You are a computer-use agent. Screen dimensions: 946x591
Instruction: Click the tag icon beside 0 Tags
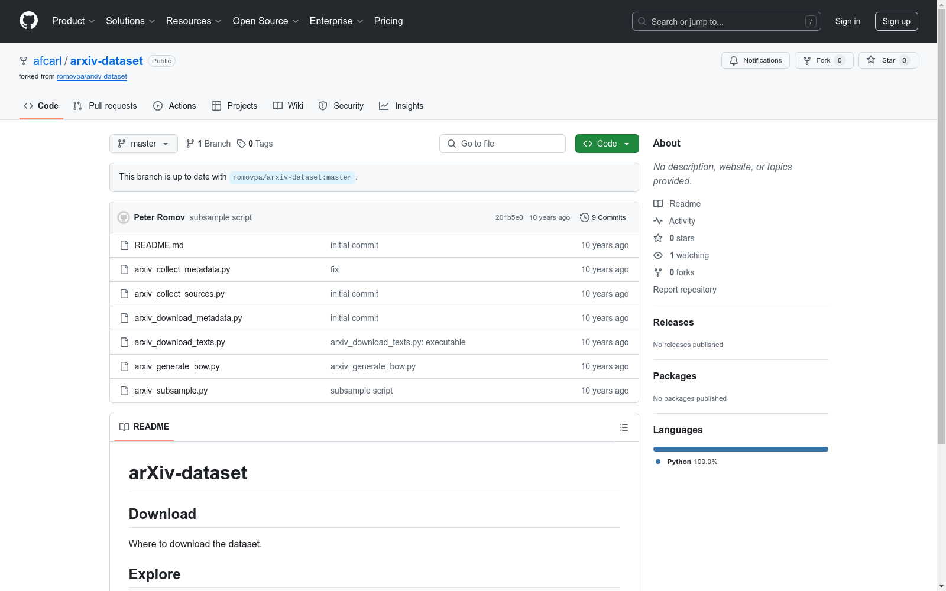pyautogui.click(x=241, y=144)
